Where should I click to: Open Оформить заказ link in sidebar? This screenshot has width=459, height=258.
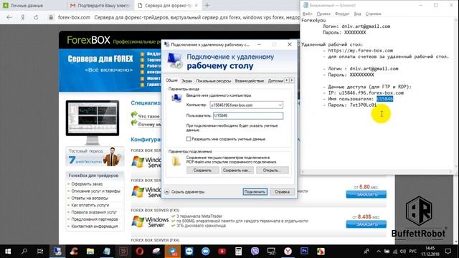pyautogui.click(x=87, y=184)
